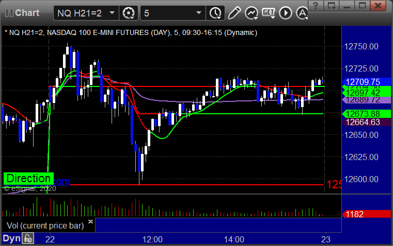Click the purple 12689.72 price marker
393x246 pixels.
click(367, 100)
